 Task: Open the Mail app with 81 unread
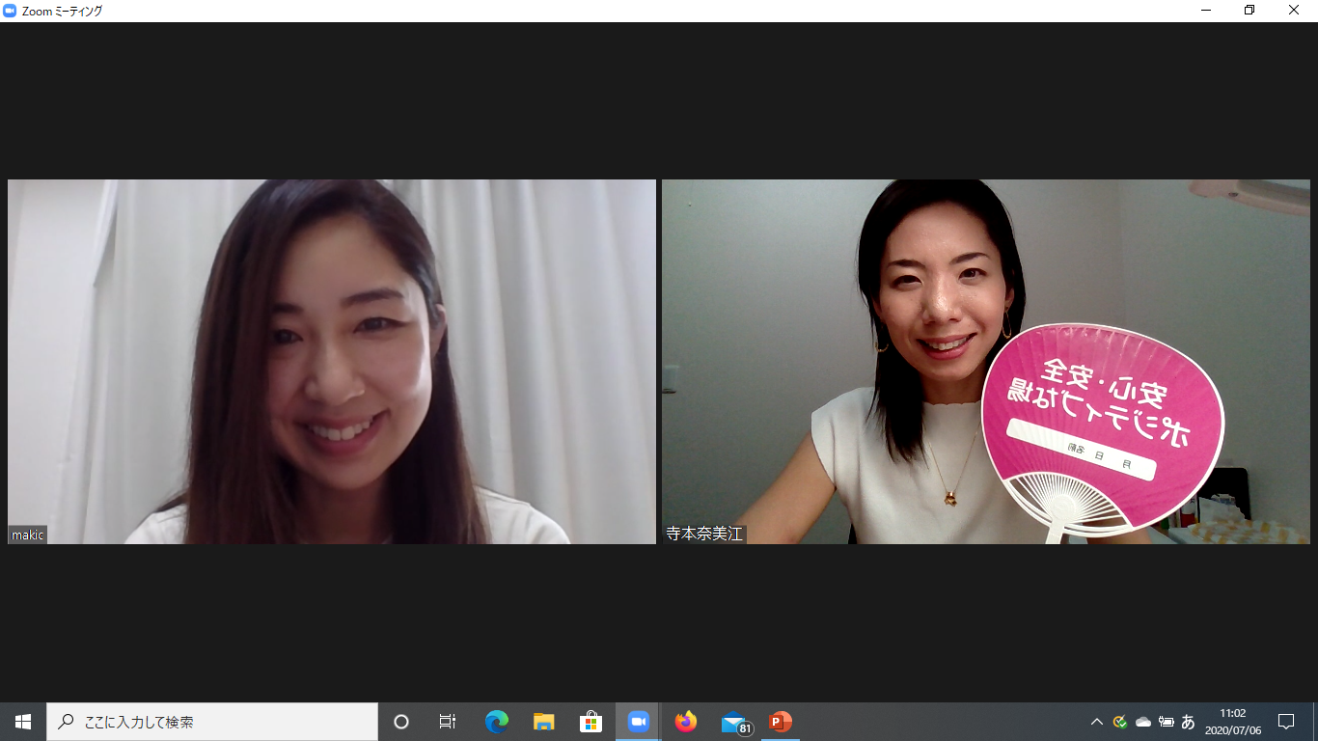(x=734, y=722)
